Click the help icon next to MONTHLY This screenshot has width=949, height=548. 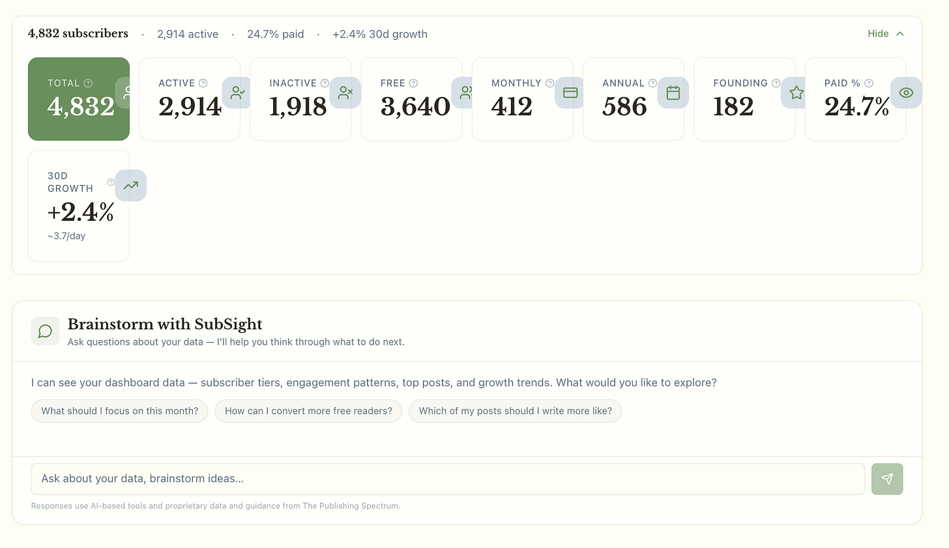tap(549, 83)
